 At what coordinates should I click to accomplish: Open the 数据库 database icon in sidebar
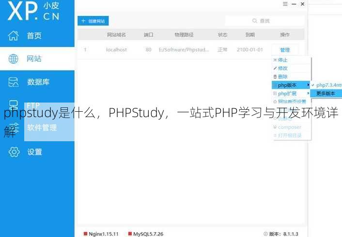click(x=13, y=82)
